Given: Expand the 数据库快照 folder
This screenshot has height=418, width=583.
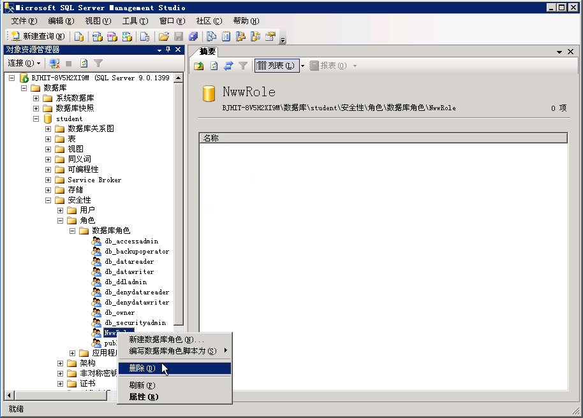Looking at the screenshot, I should 36,108.
